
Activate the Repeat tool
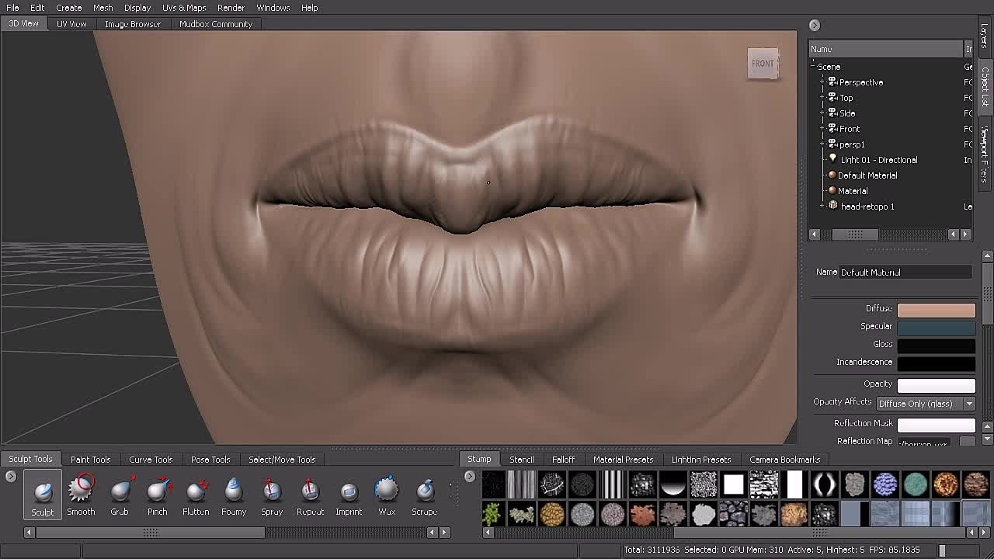point(310,495)
